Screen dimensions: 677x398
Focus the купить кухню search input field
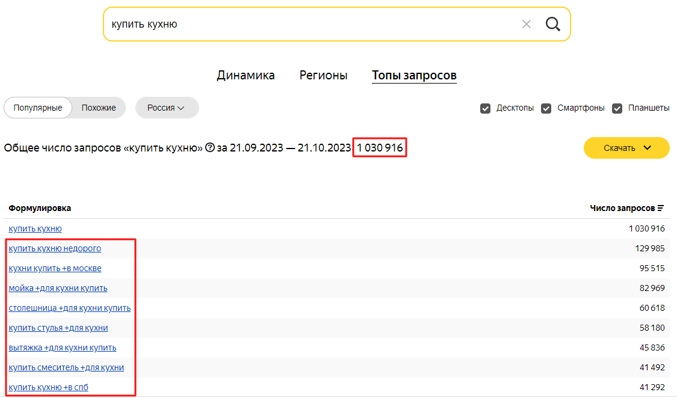click(311, 24)
